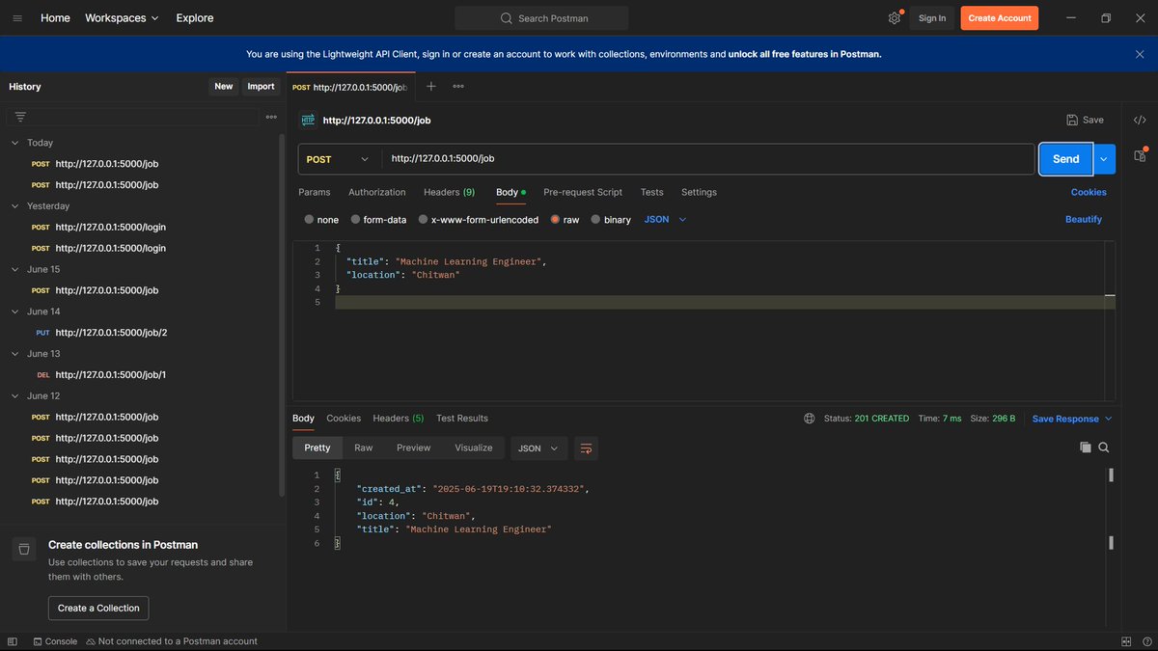1158x651 pixels.
Task: Click the network globe icon near Status
Action: (x=809, y=419)
